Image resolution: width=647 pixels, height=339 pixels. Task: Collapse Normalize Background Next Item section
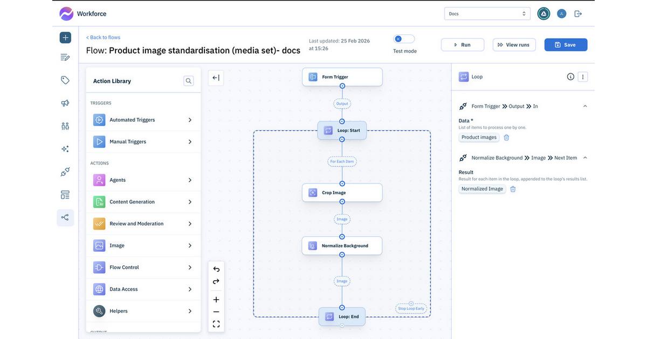click(x=585, y=158)
